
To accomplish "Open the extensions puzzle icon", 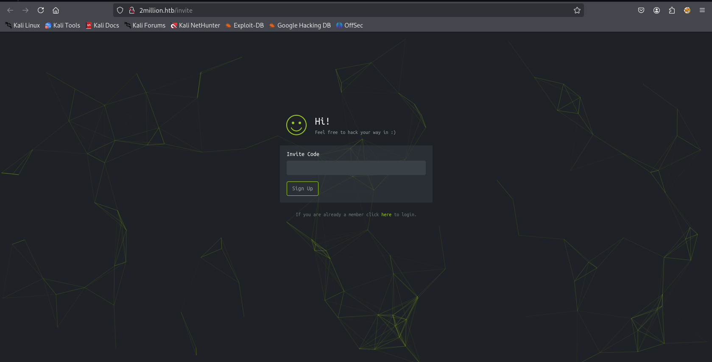I will [672, 10].
